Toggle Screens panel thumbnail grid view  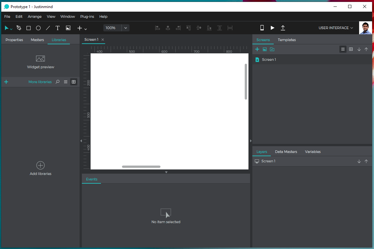pos(351,49)
